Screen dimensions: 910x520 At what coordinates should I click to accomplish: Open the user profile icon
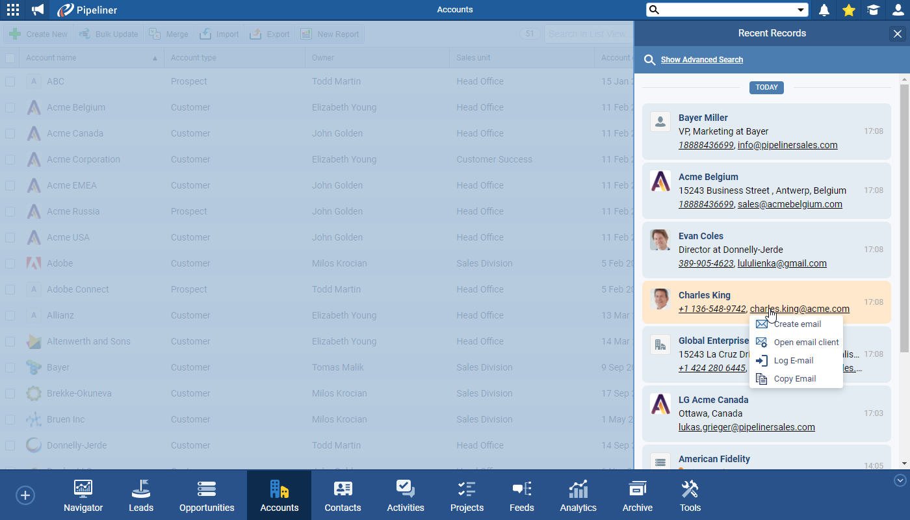click(898, 10)
